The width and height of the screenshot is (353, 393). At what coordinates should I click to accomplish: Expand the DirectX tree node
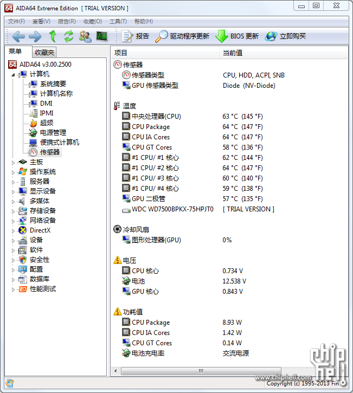tap(13, 231)
